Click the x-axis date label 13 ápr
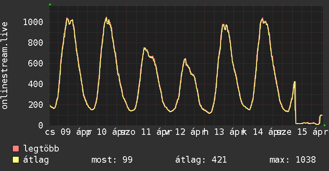The width and height of the screenshot is (329, 171). click(229, 132)
